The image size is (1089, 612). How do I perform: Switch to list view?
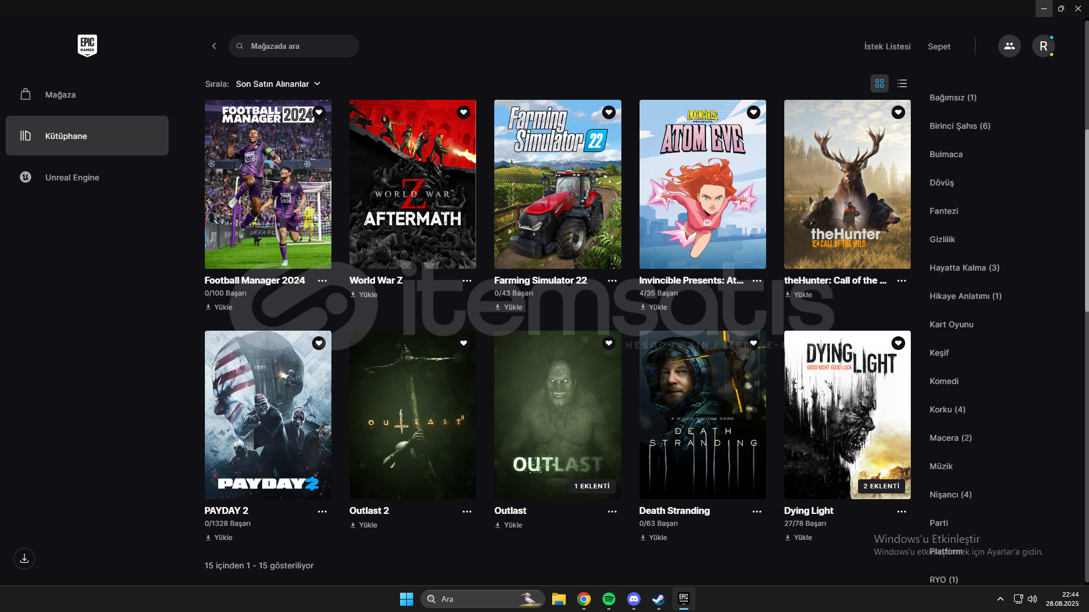(x=902, y=84)
